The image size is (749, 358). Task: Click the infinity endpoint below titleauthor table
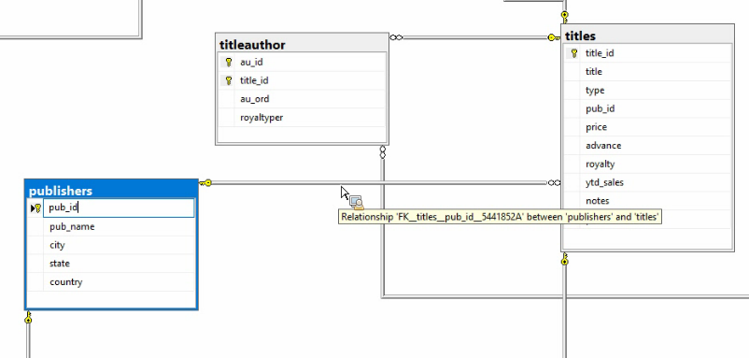tap(383, 152)
